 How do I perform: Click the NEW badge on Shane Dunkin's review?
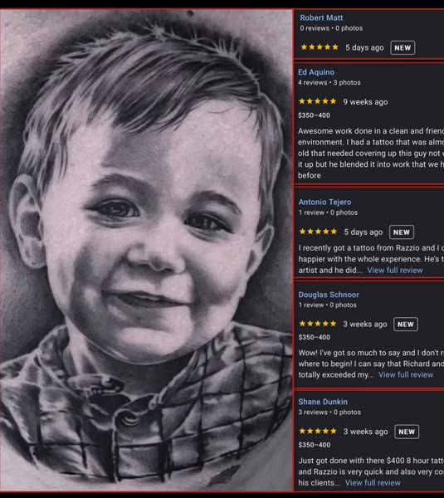[x=407, y=432]
